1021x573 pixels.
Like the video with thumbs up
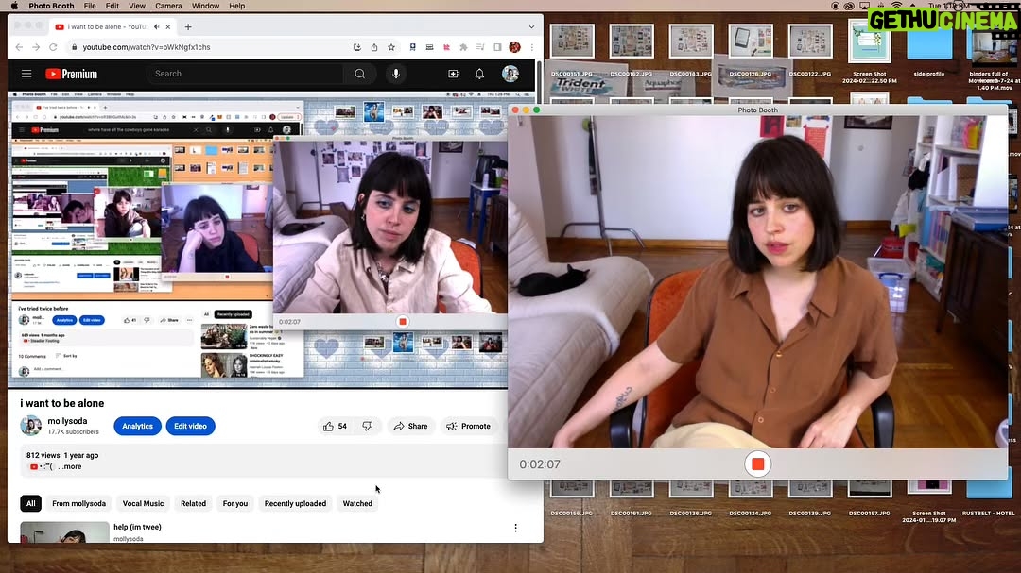[x=335, y=426]
